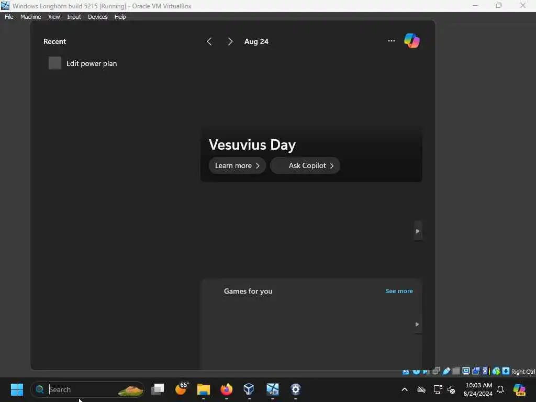This screenshot has width=536, height=402.
Task: Open the recent Edit power plan item
Action: [83, 63]
